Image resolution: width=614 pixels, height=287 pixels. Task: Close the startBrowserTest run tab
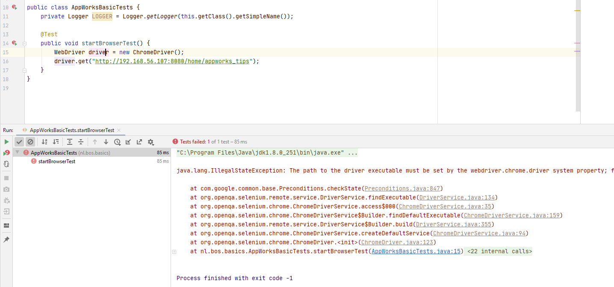click(118, 130)
